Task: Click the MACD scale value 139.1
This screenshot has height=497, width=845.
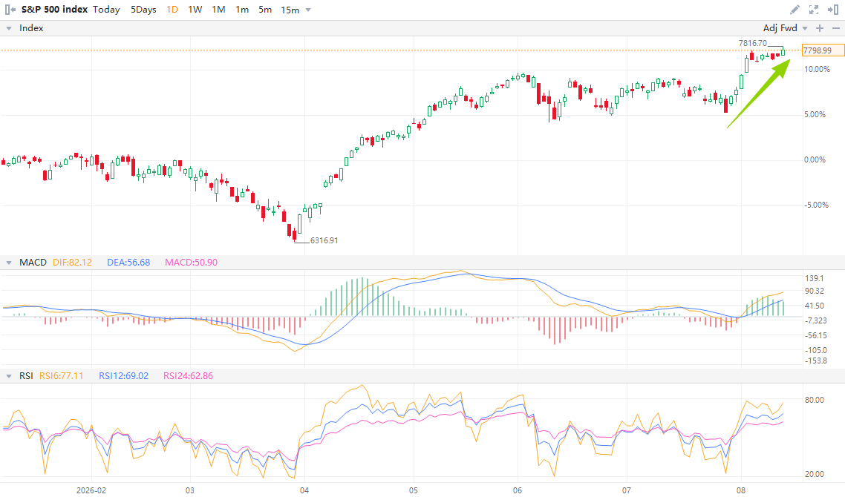Action: 815,278
